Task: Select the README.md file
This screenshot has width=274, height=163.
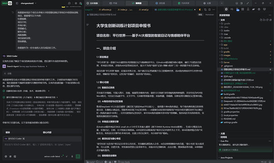Action: click(x=245, y=119)
